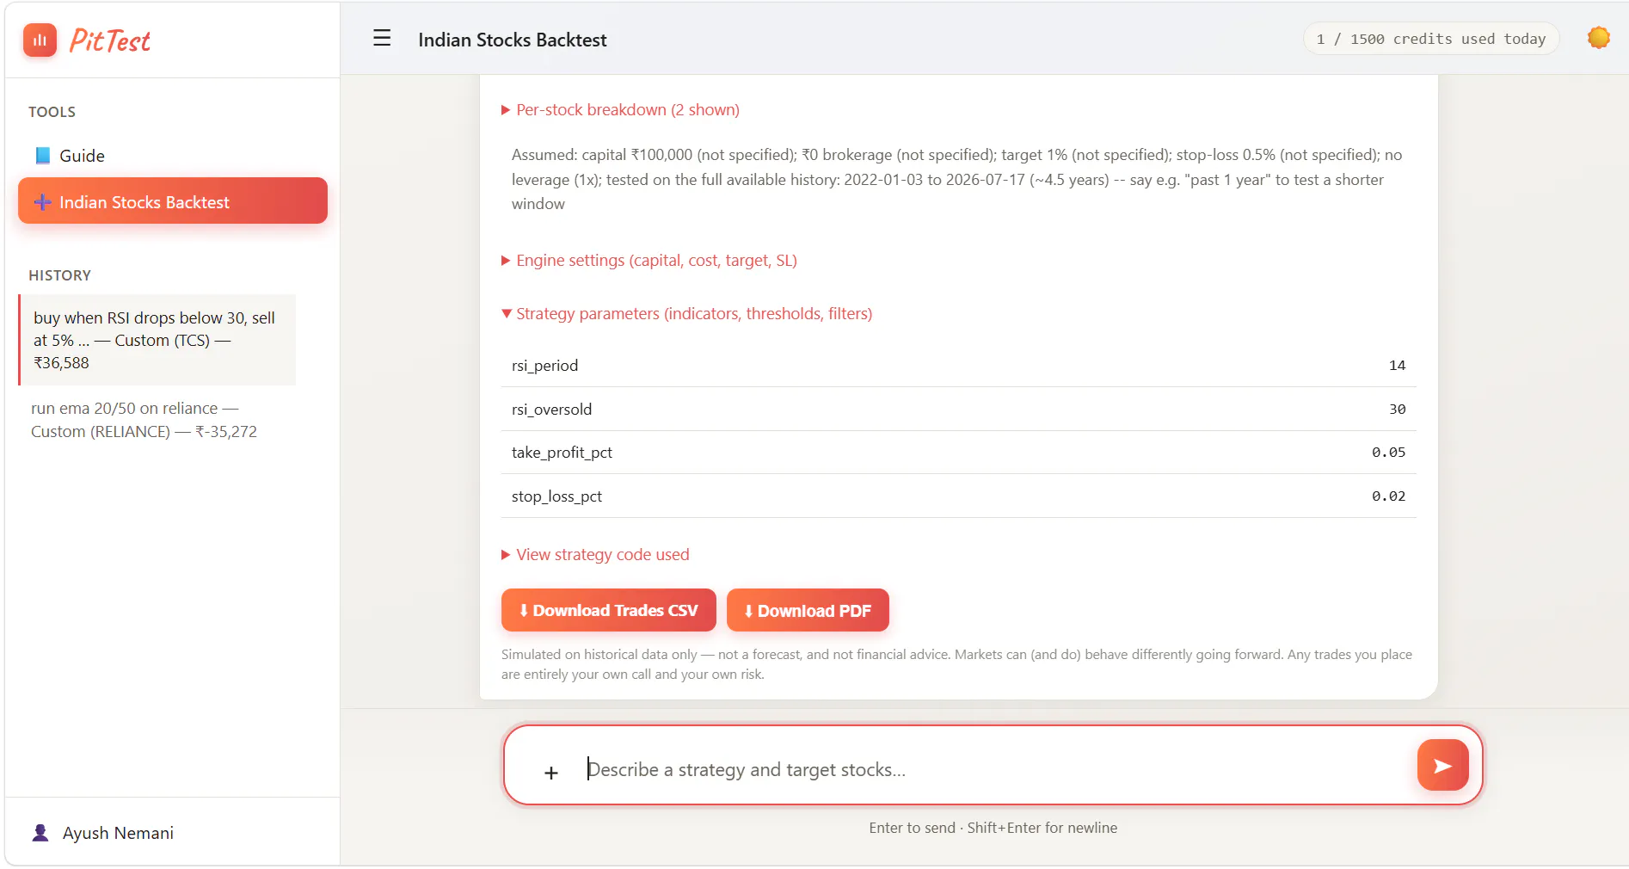Click the Assumed capital note text
This screenshot has height=869, width=1629.
click(956, 179)
